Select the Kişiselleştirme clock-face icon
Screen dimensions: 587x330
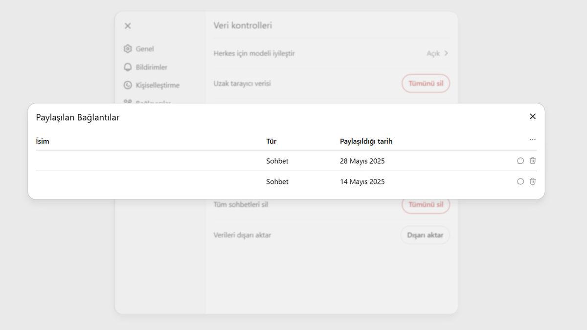[127, 85]
